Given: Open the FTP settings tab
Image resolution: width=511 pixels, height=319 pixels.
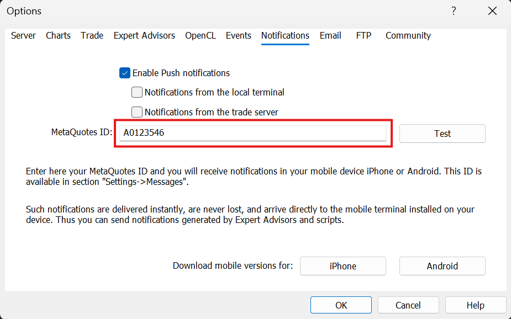Looking at the screenshot, I should click(x=364, y=35).
